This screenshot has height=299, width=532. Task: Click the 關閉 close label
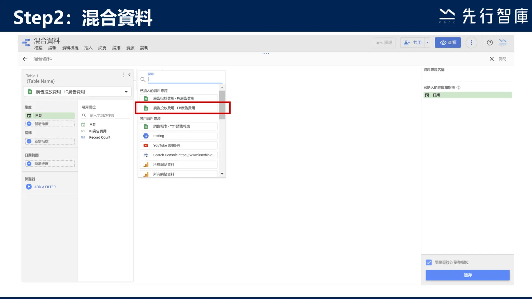[502, 59]
